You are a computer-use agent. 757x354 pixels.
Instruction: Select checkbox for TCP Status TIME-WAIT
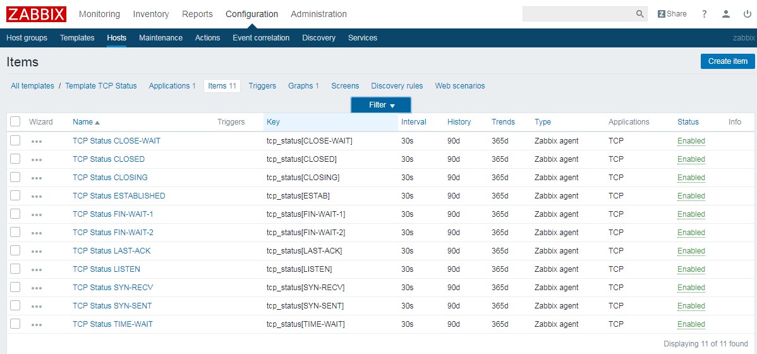pyautogui.click(x=15, y=324)
